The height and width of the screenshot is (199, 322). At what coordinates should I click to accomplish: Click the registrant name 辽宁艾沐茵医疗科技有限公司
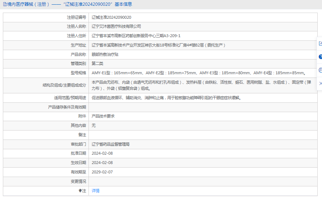116,26
